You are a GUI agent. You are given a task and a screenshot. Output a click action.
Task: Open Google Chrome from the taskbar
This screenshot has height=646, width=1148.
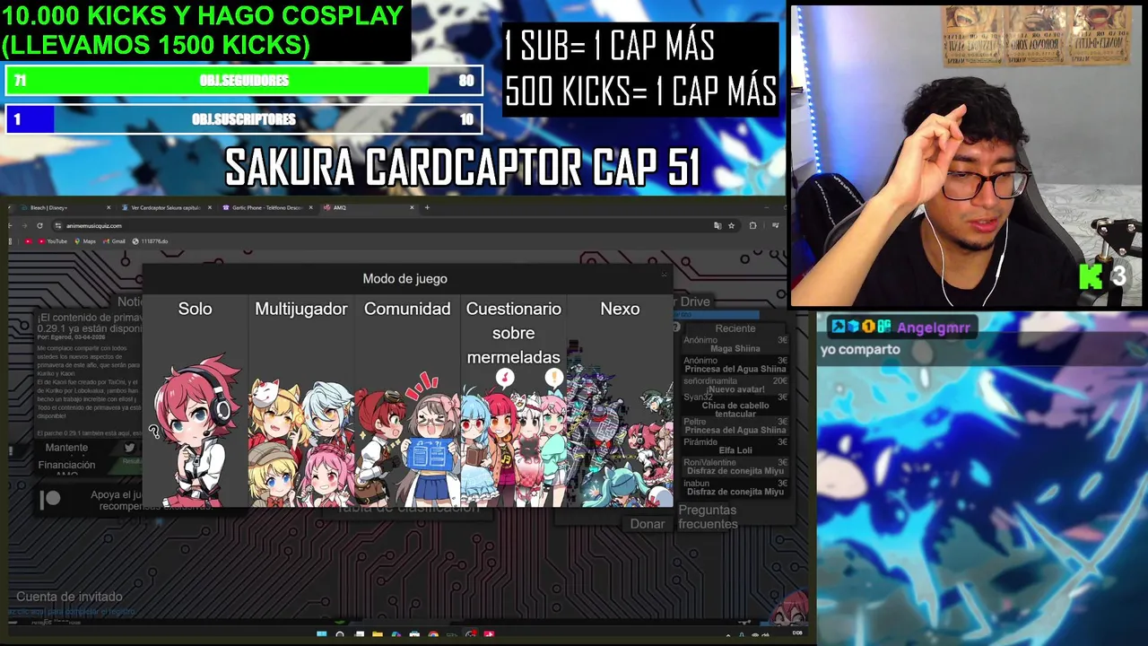click(x=434, y=634)
